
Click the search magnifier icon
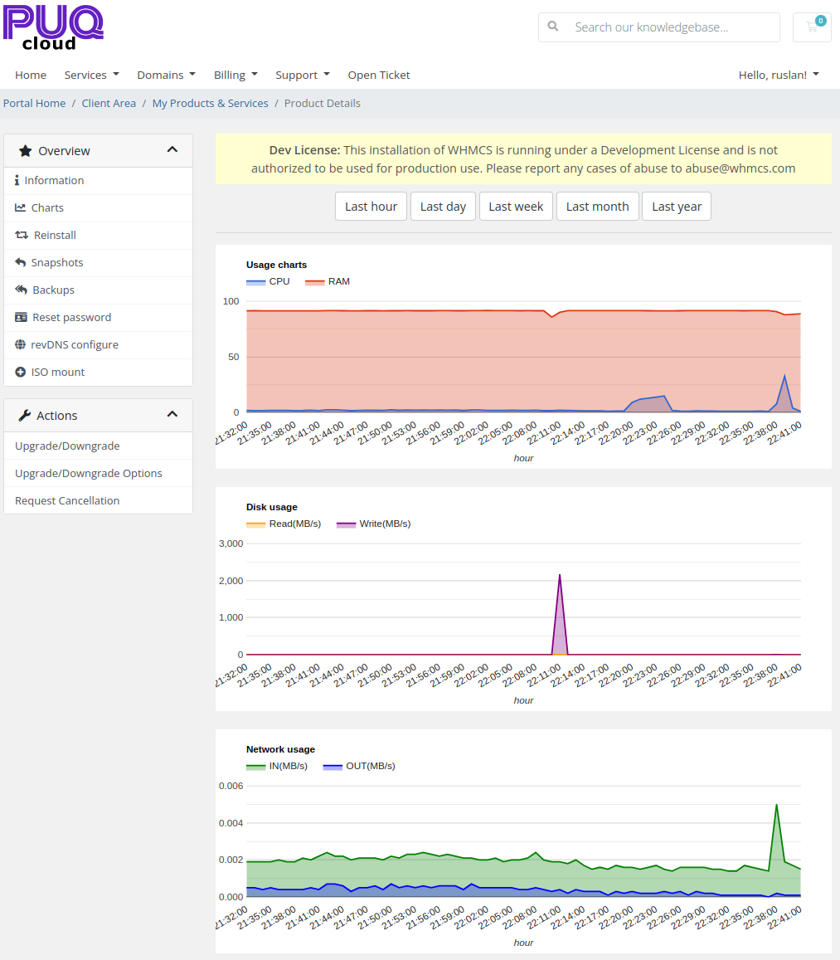click(552, 27)
